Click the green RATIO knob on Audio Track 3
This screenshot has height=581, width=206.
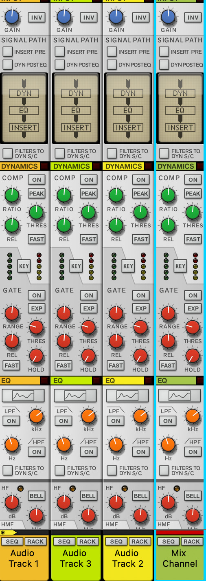(64, 196)
